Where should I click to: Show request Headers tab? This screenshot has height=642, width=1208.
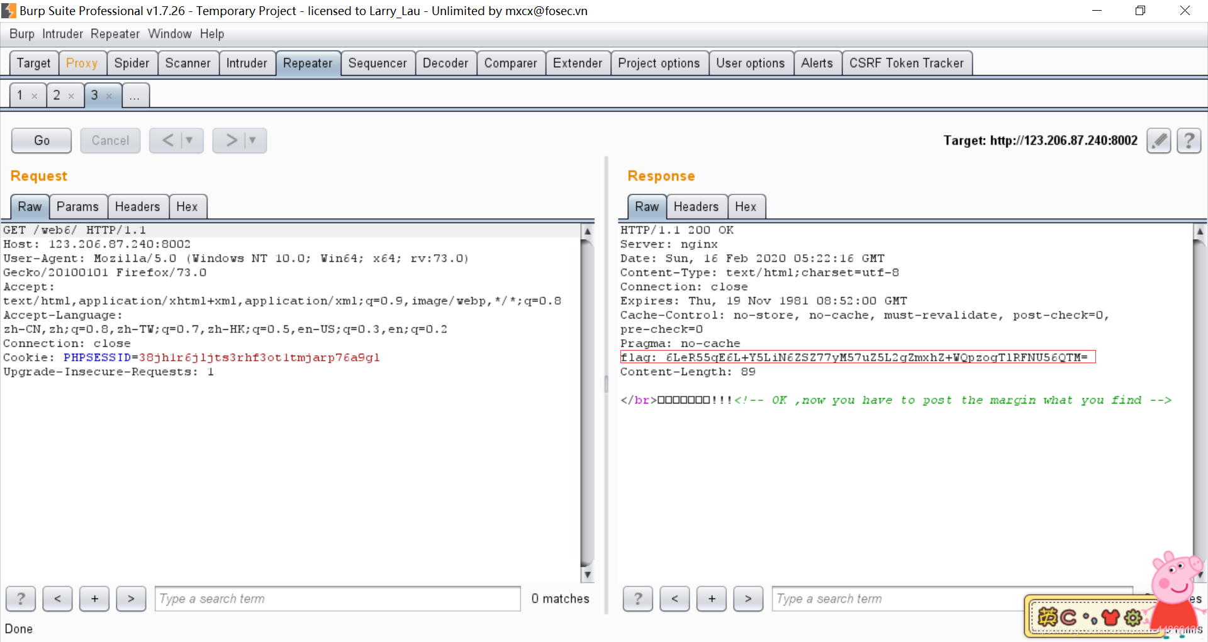pos(137,206)
